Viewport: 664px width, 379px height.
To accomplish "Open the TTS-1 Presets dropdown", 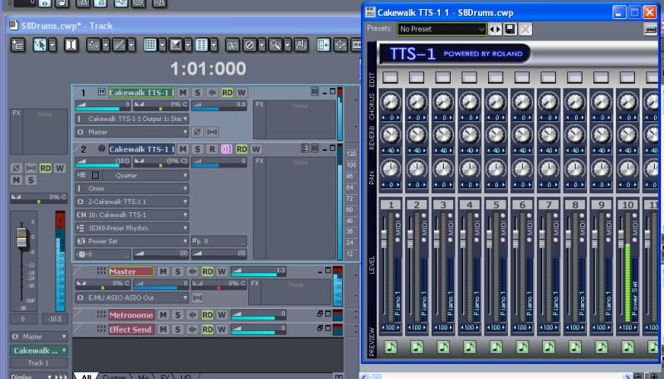I will point(442,29).
